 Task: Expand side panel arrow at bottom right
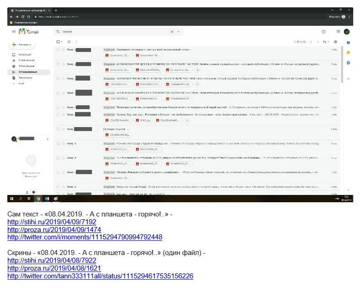point(348,190)
